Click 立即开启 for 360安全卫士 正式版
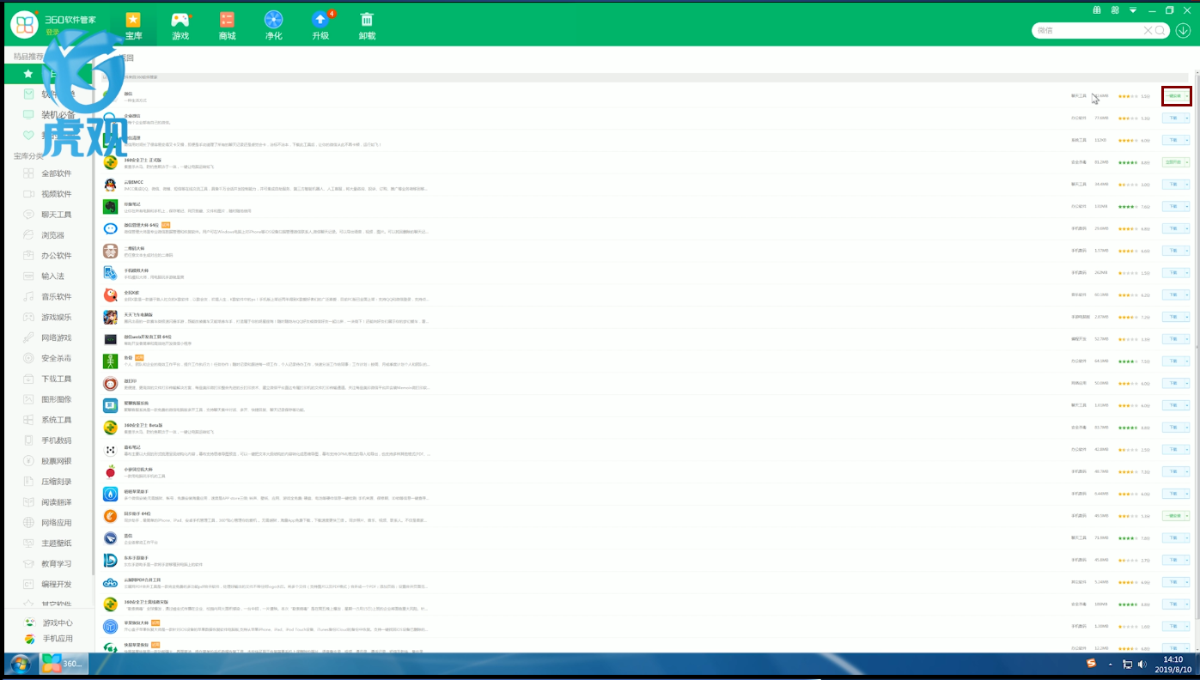The width and height of the screenshot is (1200, 680). pos(1173,162)
